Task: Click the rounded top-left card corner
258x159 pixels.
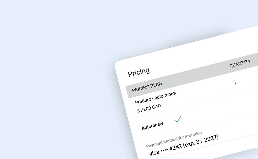Action: click(x=117, y=65)
